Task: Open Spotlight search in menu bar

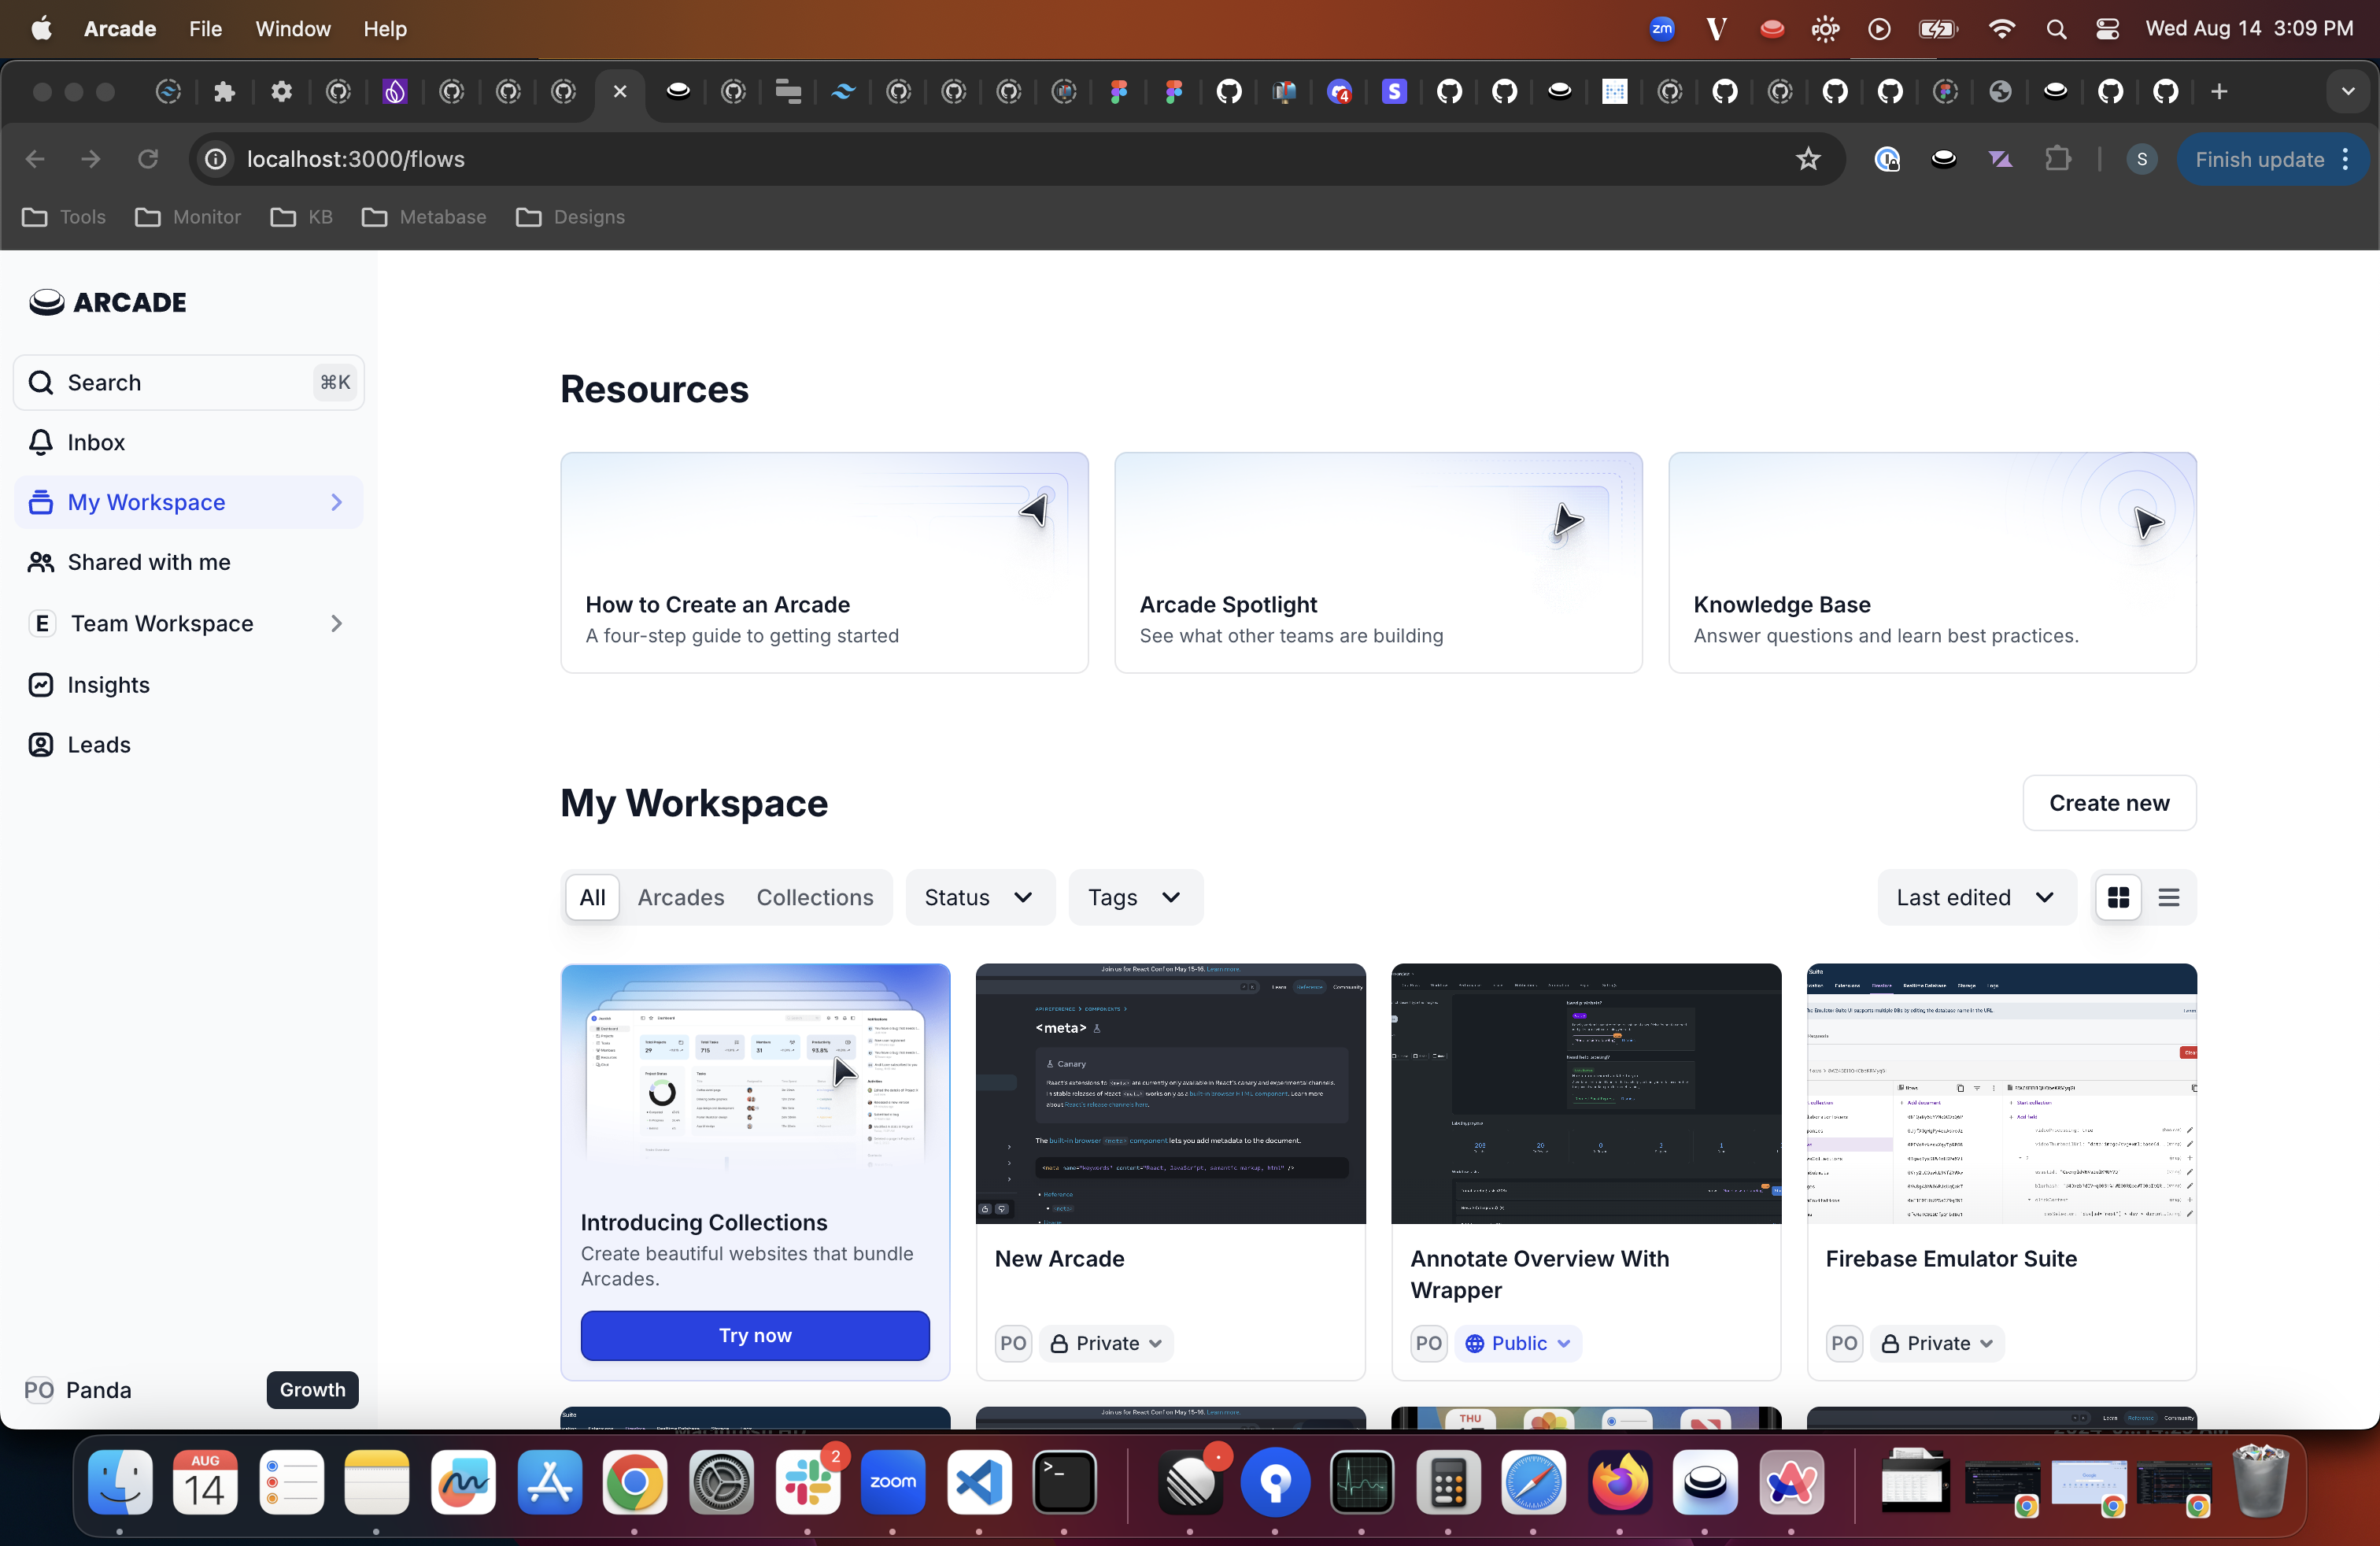Action: click(2056, 29)
